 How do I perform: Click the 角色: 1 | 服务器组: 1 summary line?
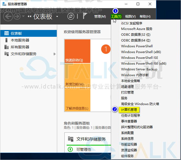tap(87, 128)
